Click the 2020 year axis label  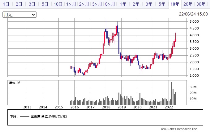click(x=138, y=107)
